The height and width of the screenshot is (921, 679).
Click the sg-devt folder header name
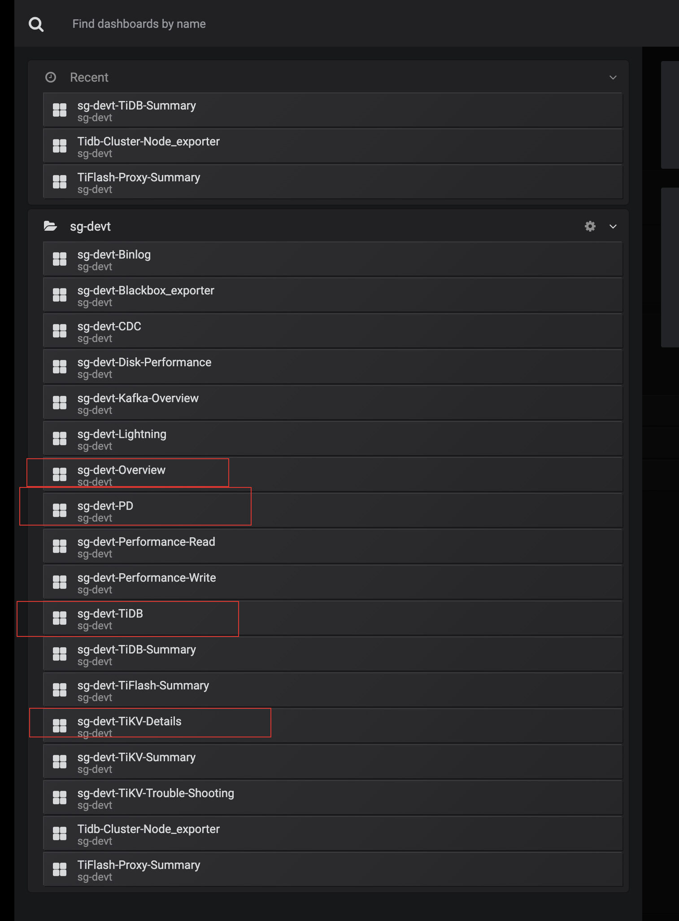[x=90, y=227]
